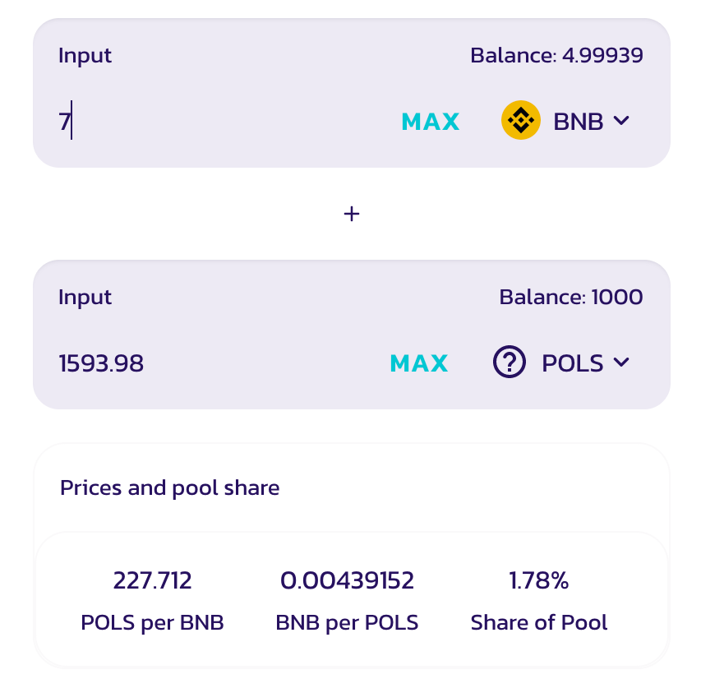
Task: Click the 0.00439152 price value
Action: [348, 581]
